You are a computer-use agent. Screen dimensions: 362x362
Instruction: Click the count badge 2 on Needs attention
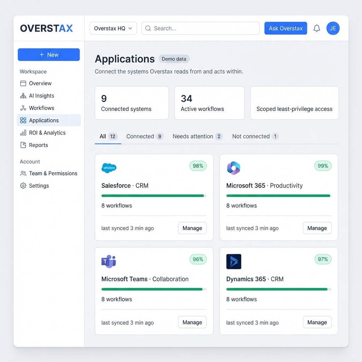[219, 136]
